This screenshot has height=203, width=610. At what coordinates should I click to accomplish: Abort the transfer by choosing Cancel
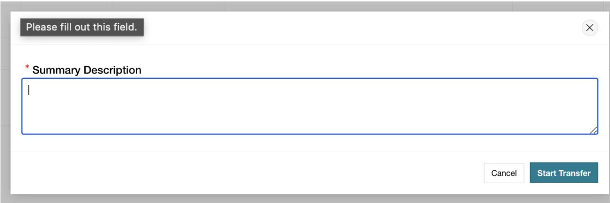pos(504,173)
